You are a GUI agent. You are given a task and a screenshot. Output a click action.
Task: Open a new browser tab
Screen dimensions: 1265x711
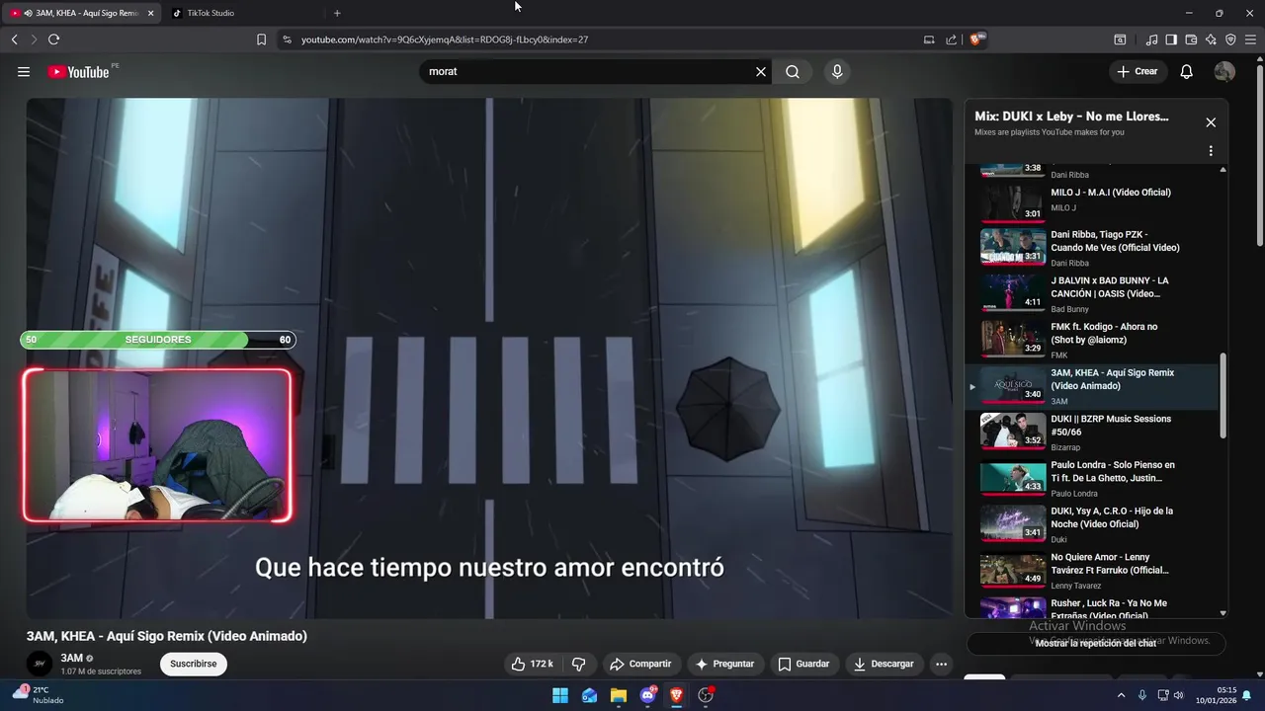click(337, 13)
